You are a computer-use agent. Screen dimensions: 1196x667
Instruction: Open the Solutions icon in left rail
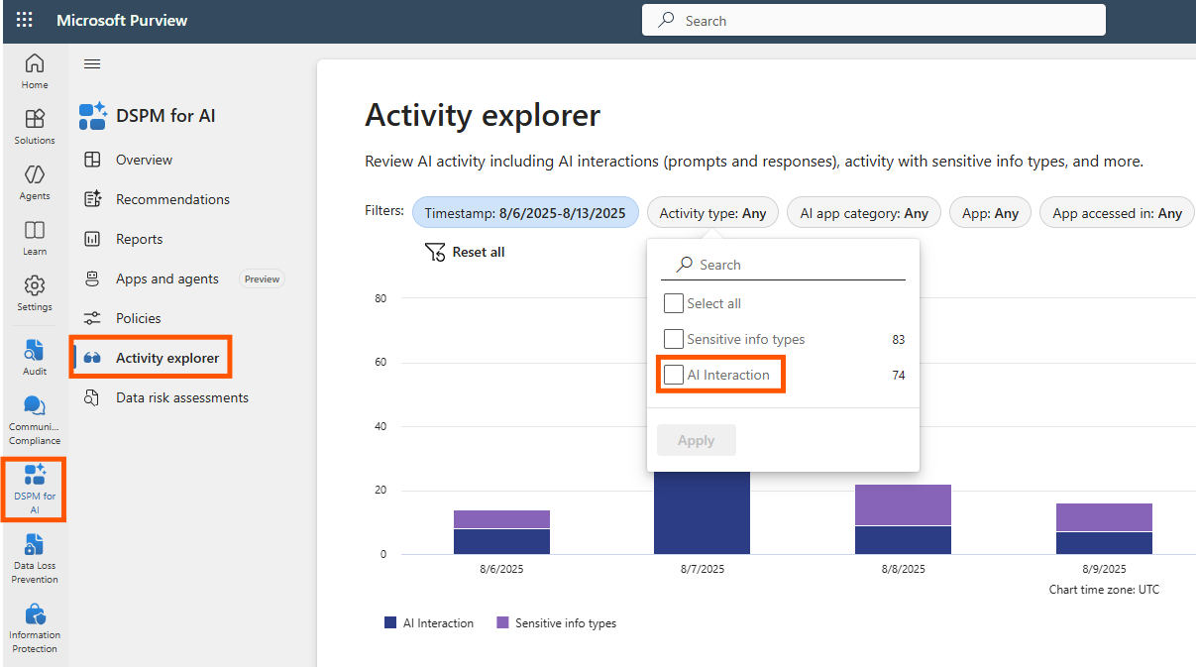[x=35, y=119]
